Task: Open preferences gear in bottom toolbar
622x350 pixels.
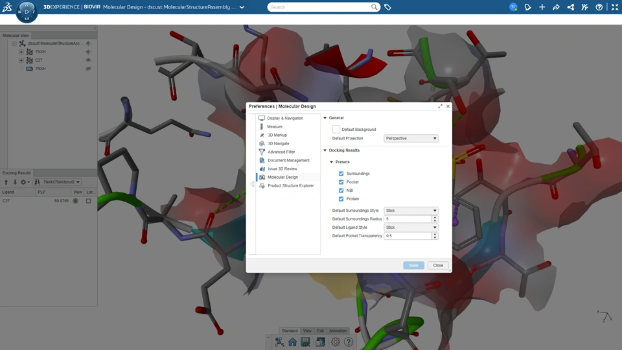Action: point(336,342)
